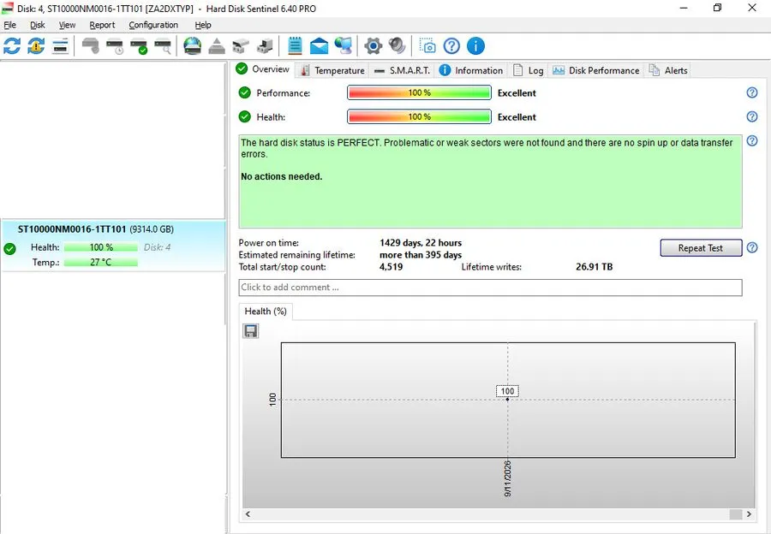The height and width of the screenshot is (534, 771).
Task: Open the Help menu
Action: pyautogui.click(x=202, y=25)
